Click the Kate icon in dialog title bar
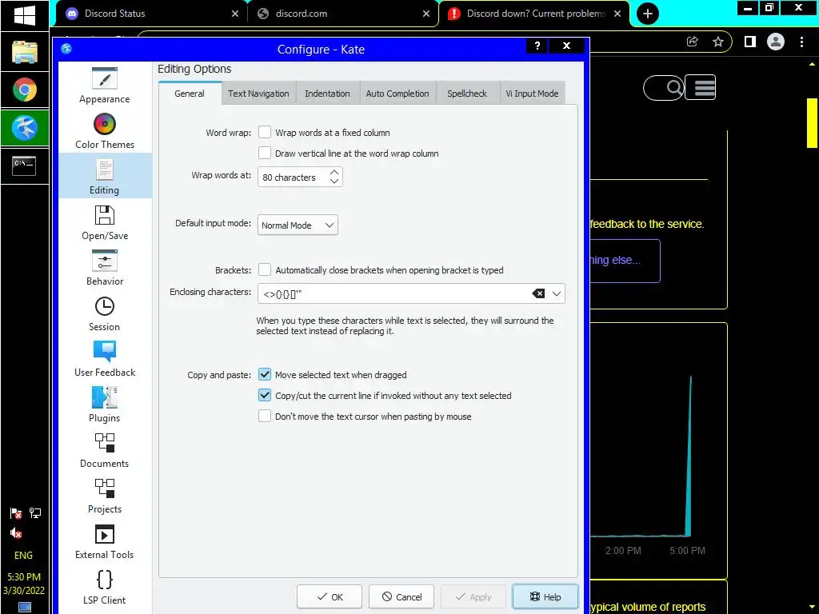Image resolution: width=819 pixels, height=614 pixels. pos(66,49)
